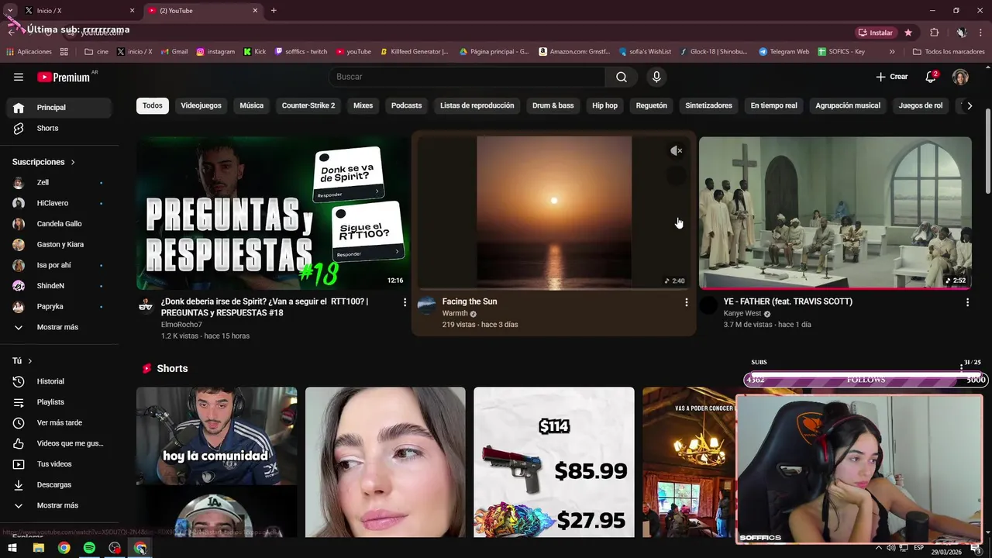Expand Mostrar más under Descargas
Image resolution: width=992 pixels, height=558 pixels.
tap(59, 505)
